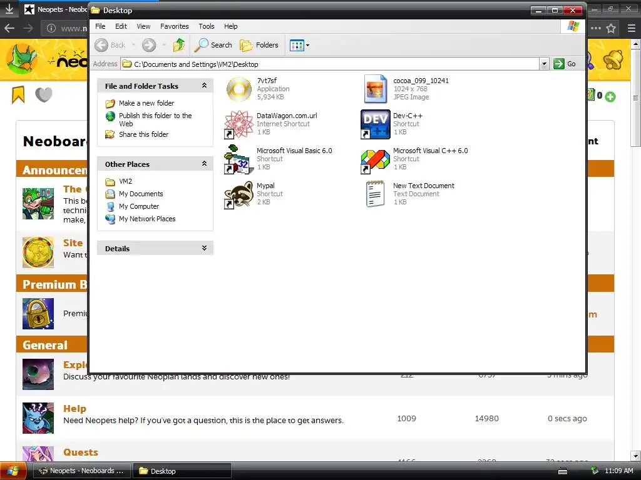
Task: Click the Forward arrow in Explorer
Action: point(149,45)
